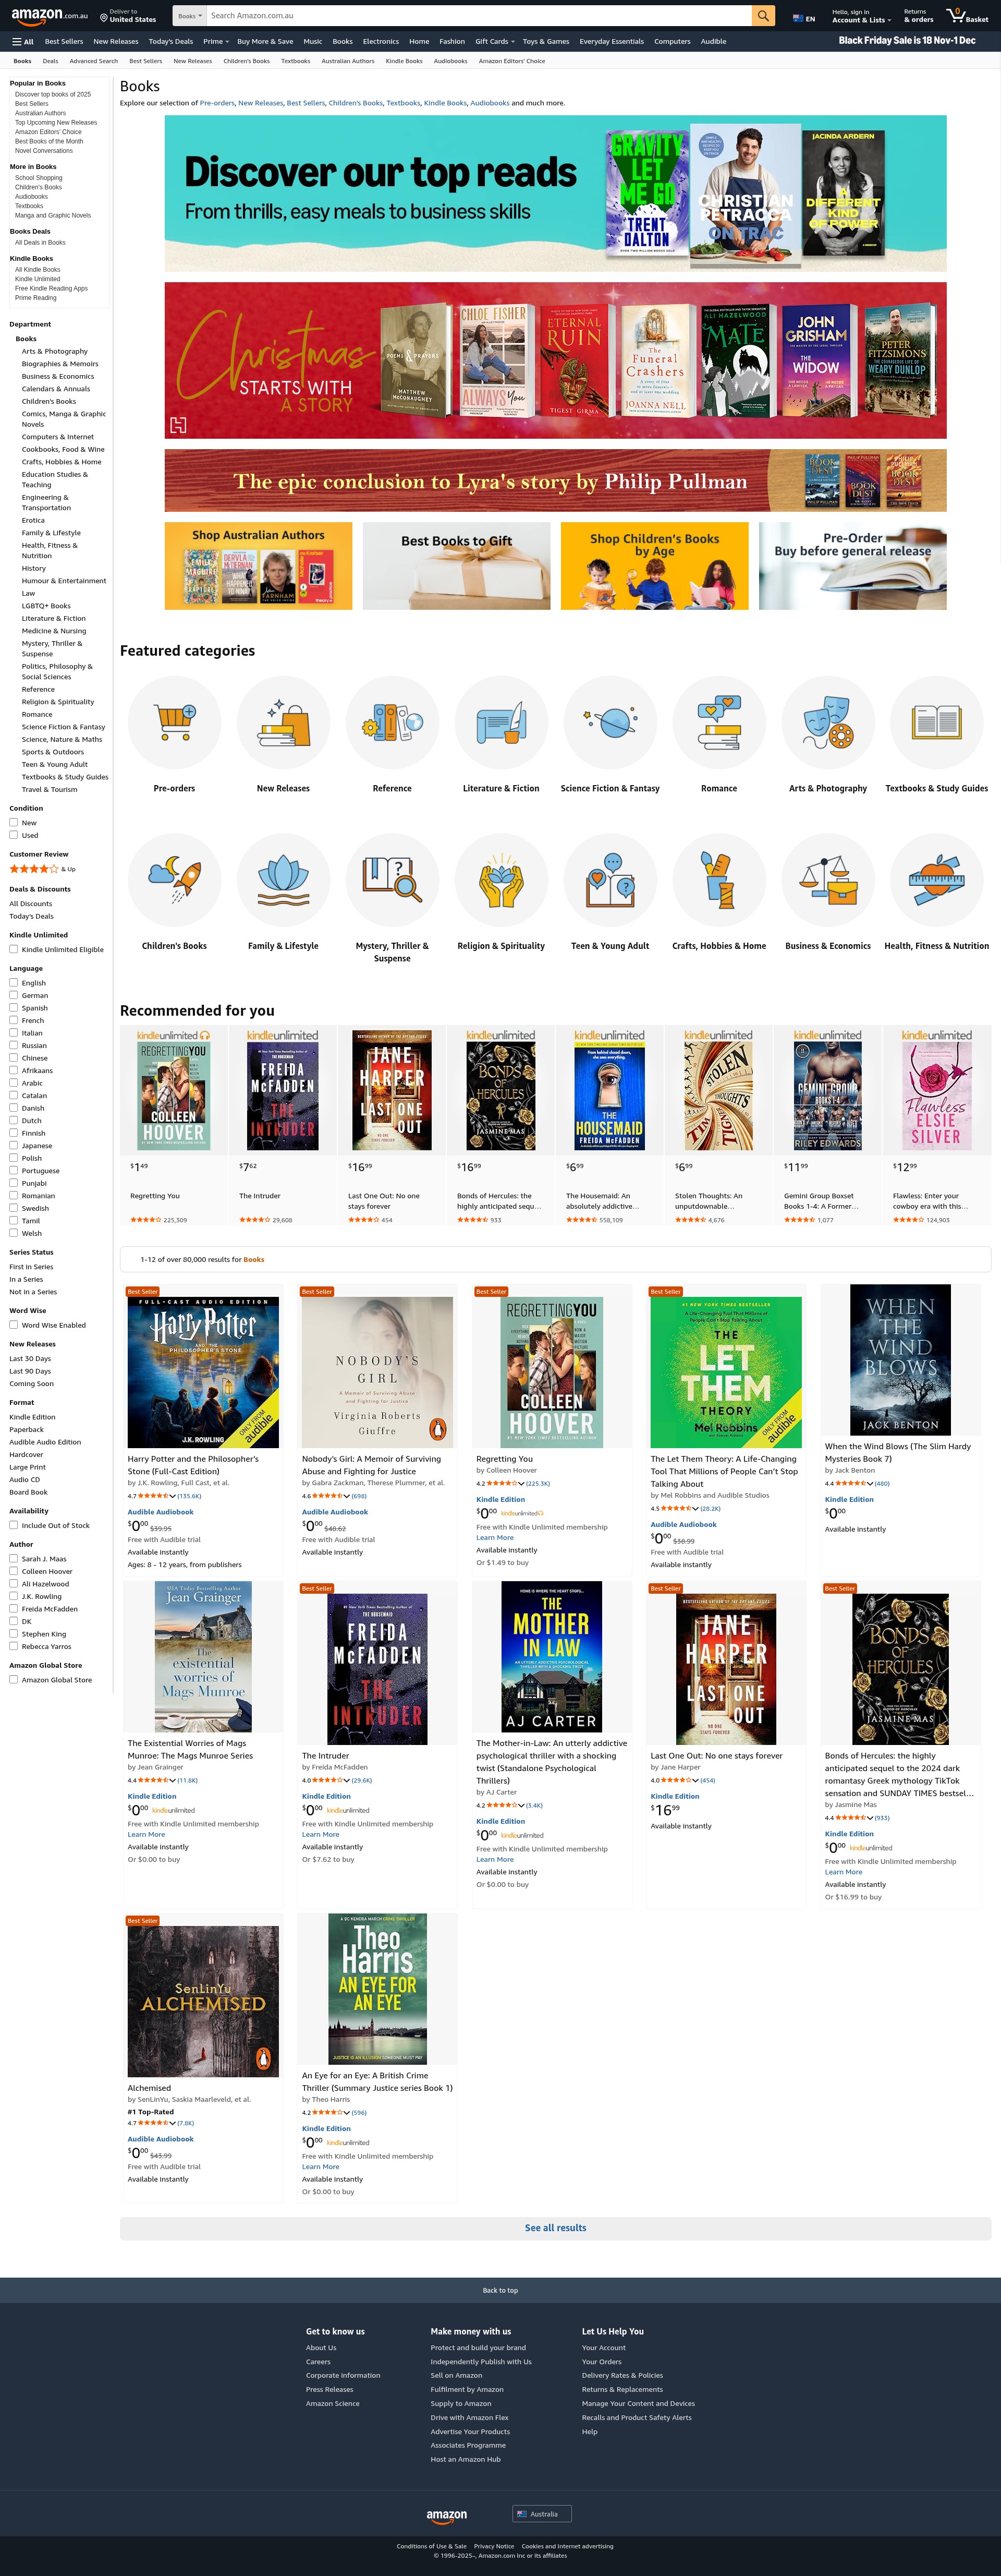Image resolution: width=1001 pixels, height=2576 pixels.
Task: Open the Romance category icon
Action: (719, 722)
